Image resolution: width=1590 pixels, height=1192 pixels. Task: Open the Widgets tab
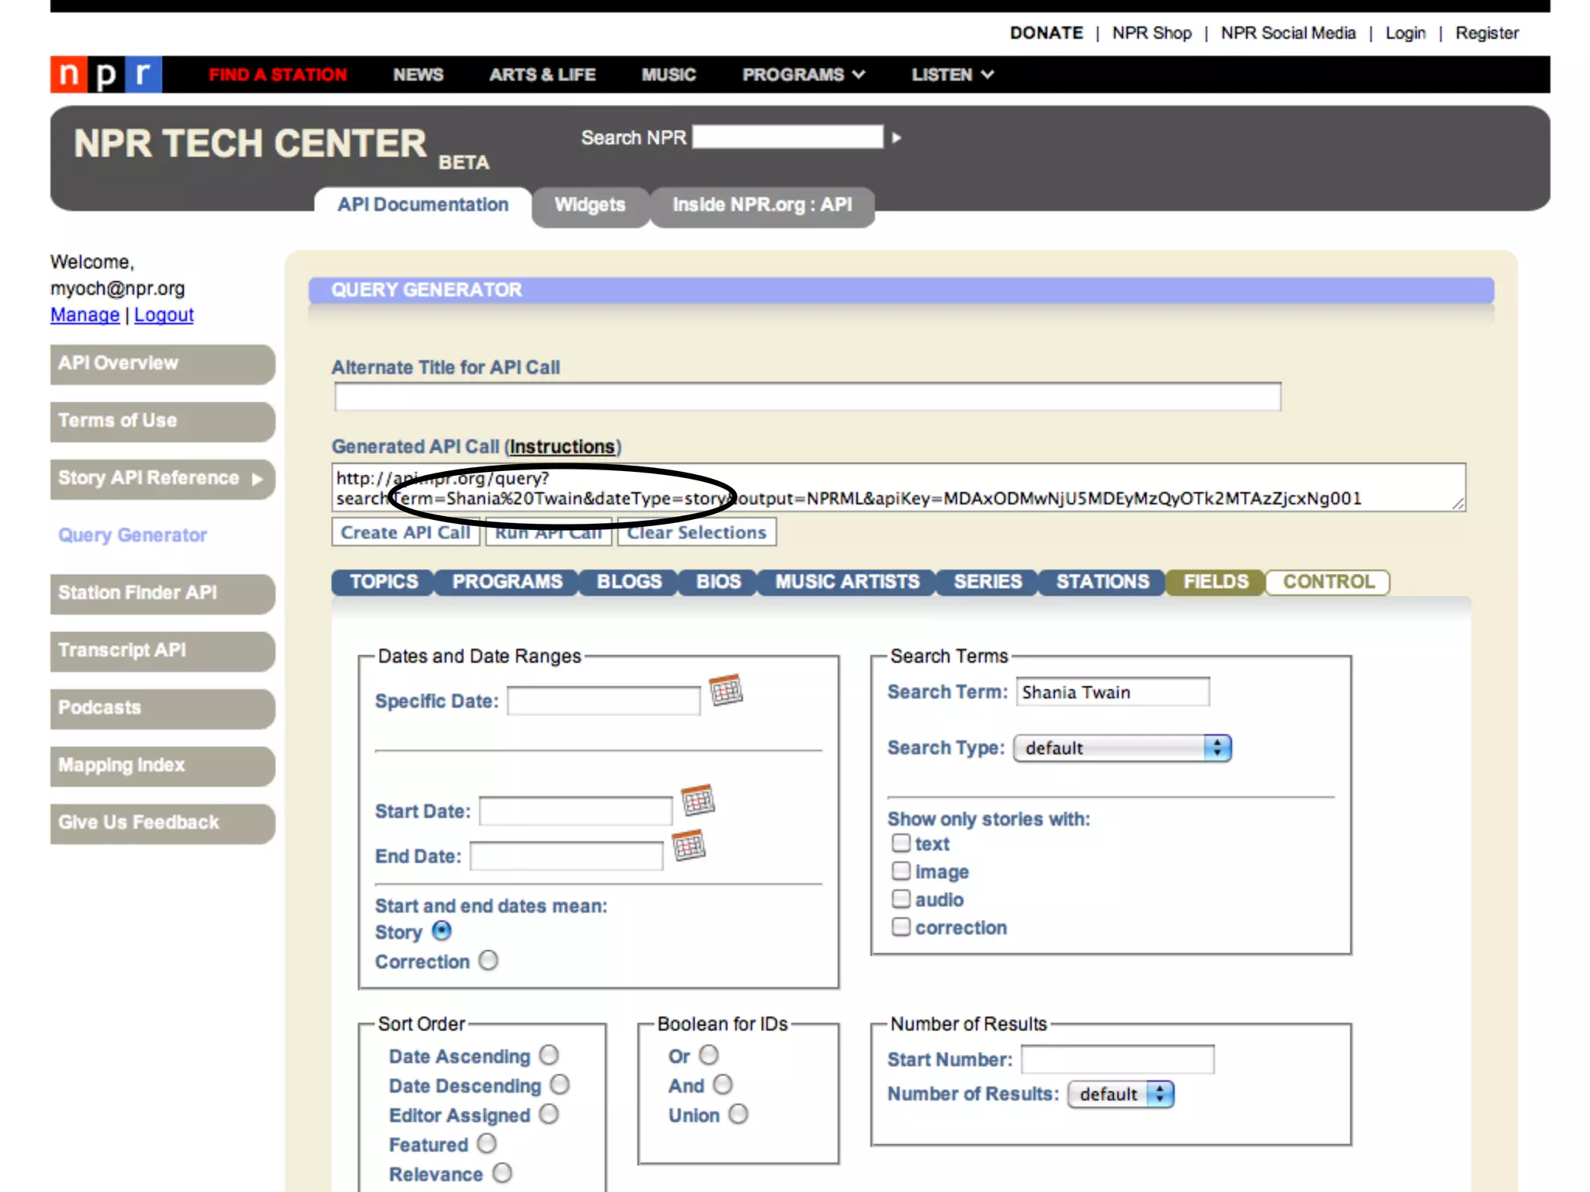pyautogui.click(x=589, y=205)
